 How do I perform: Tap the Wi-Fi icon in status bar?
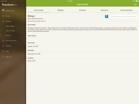[x=6, y=1]
